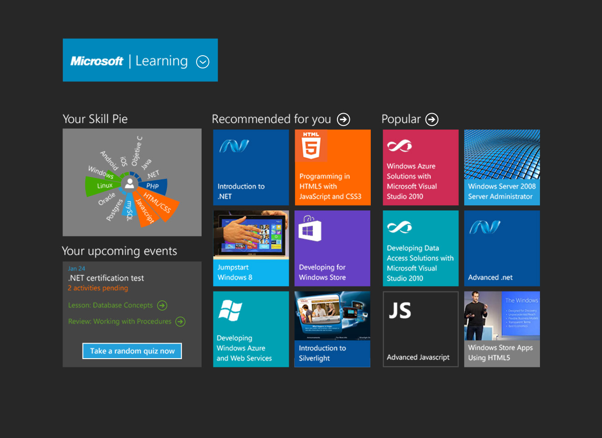Open Developing for Windows Store tile
This screenshot has height=438, width=602.
[332, 248]
